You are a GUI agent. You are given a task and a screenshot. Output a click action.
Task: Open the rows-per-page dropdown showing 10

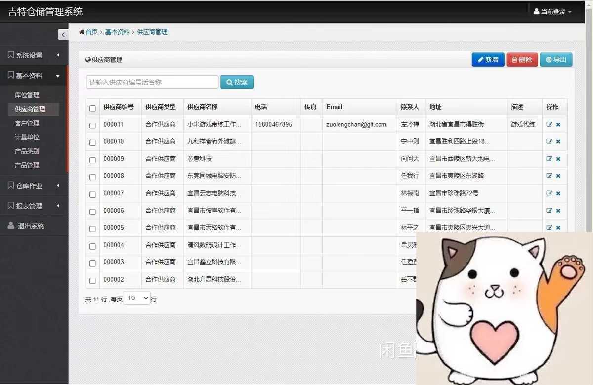pyautogui.click(x=136, y=298)
